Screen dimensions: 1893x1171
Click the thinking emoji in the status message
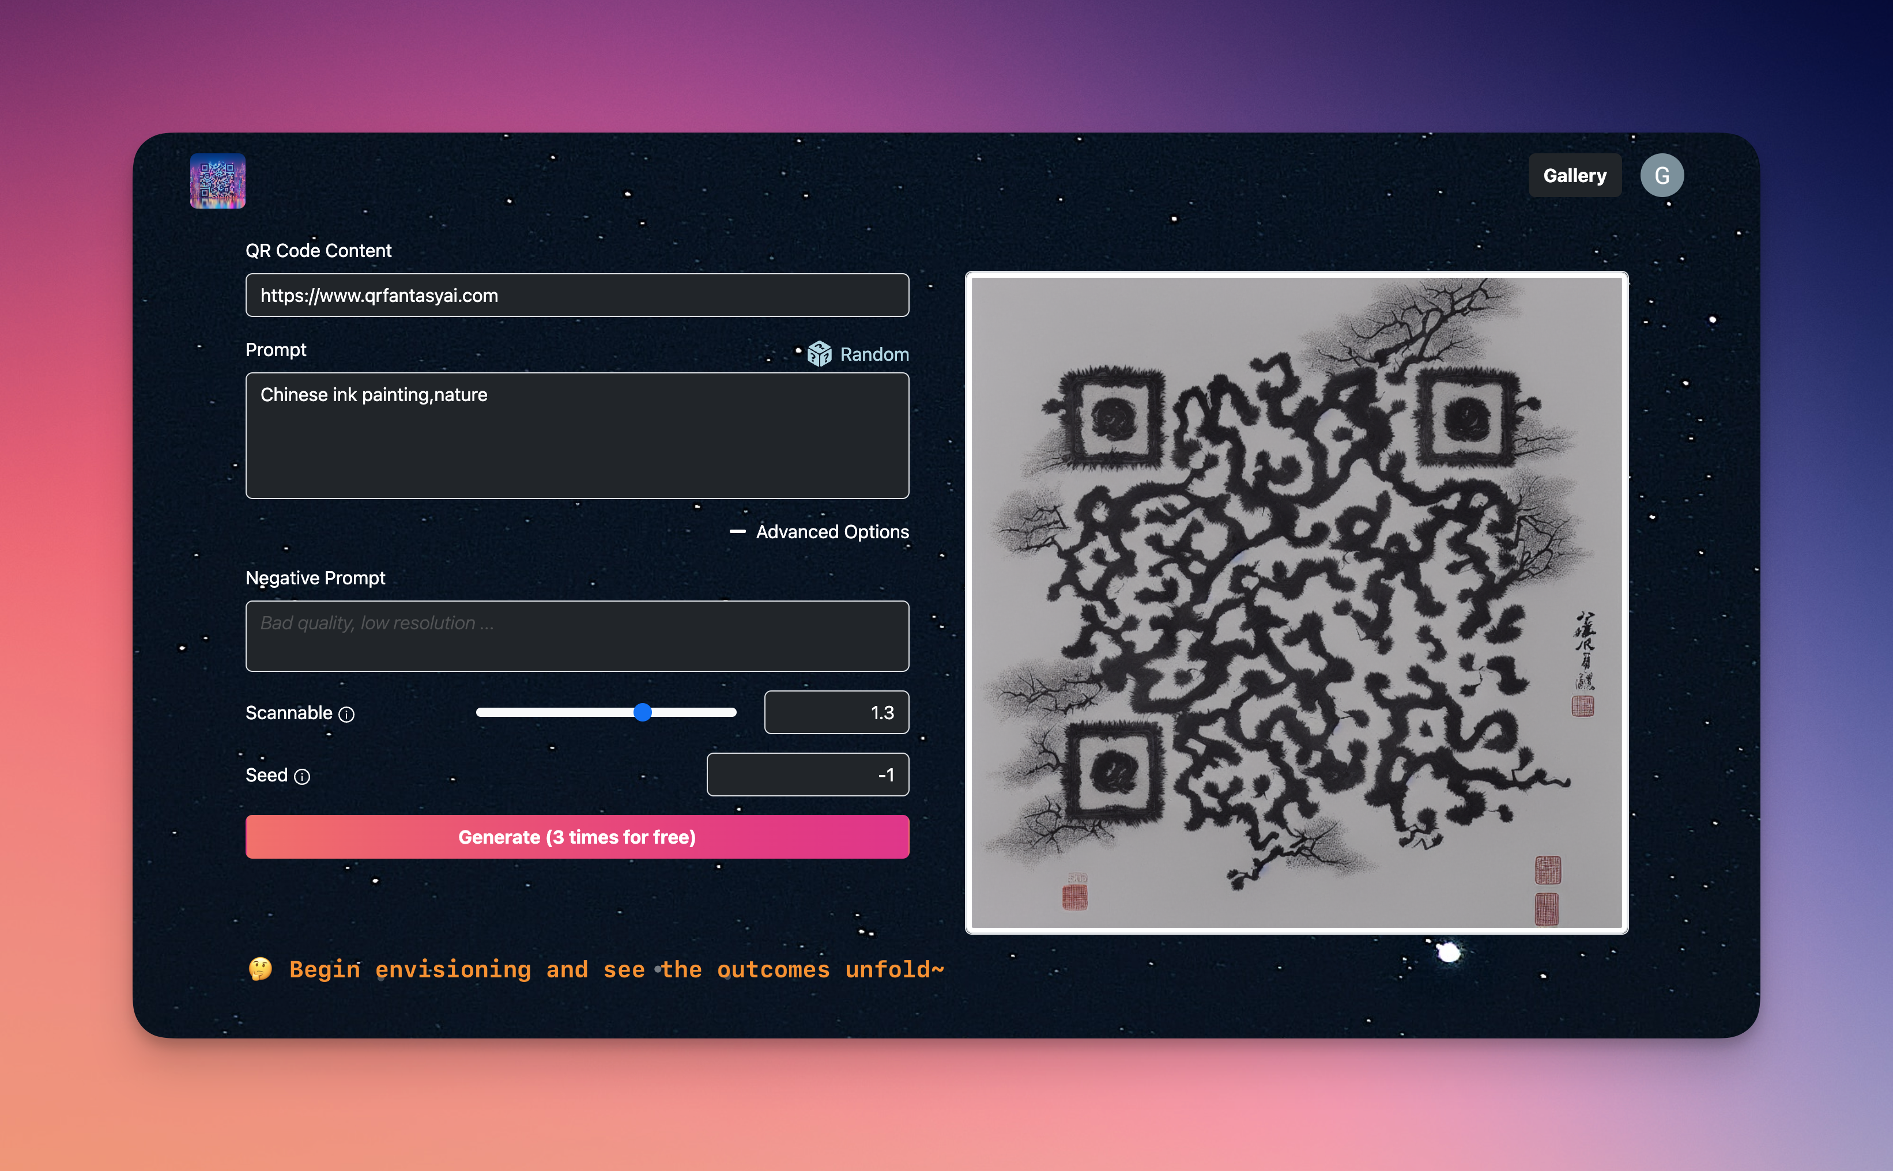pos(261,969)
